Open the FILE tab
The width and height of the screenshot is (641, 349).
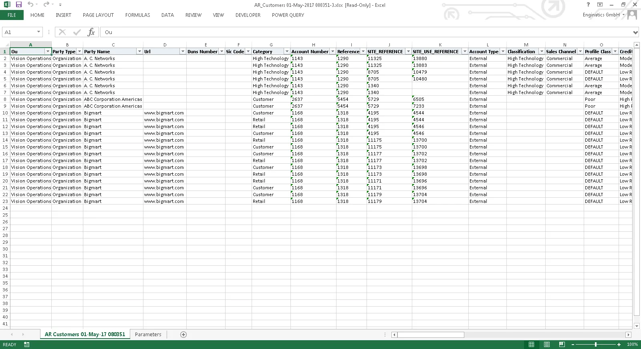(x=12, y=15)
